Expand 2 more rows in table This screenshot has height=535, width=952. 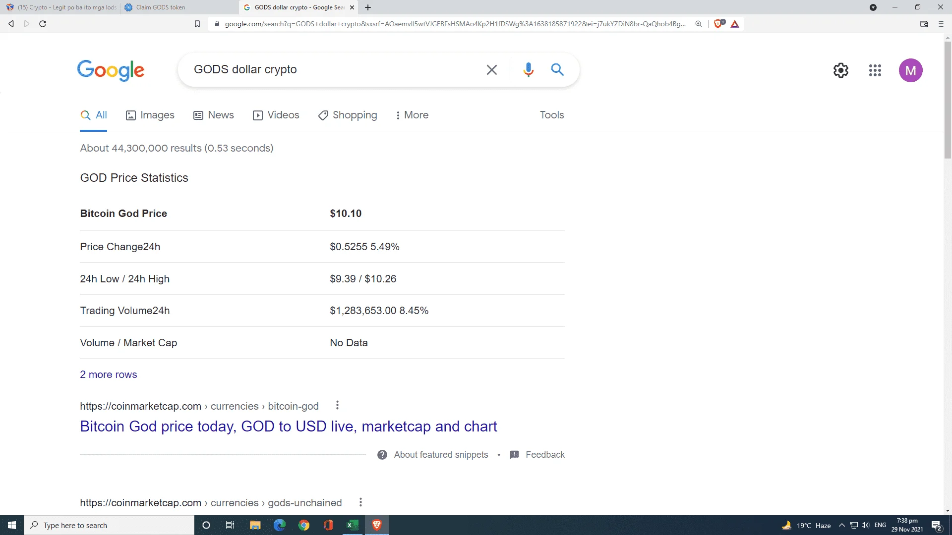coord(109,374)
